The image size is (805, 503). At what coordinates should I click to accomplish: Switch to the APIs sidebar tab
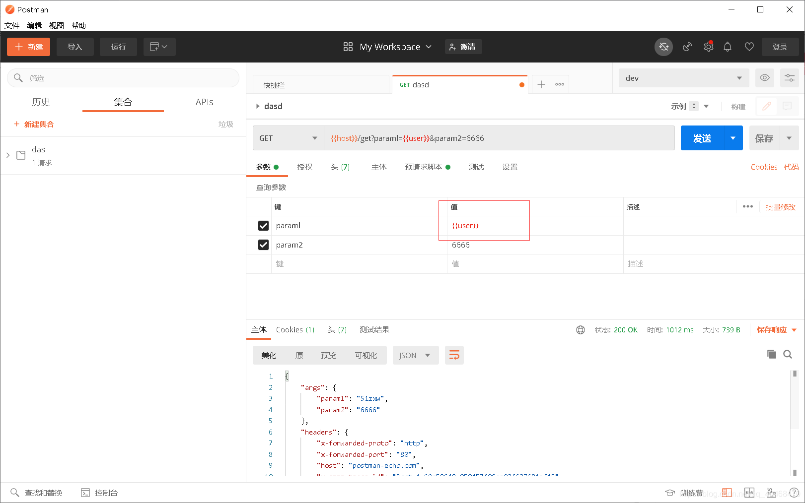(x=204, y=102)
